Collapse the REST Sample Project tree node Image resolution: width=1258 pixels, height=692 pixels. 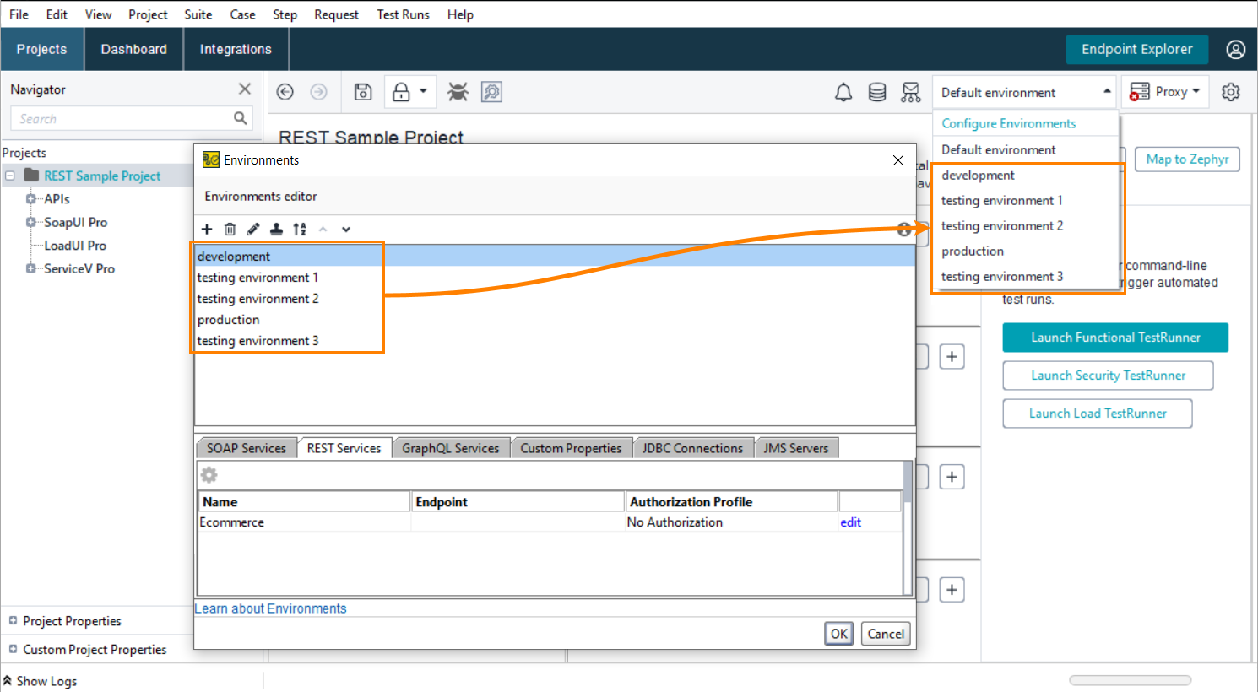click(9, 176)
